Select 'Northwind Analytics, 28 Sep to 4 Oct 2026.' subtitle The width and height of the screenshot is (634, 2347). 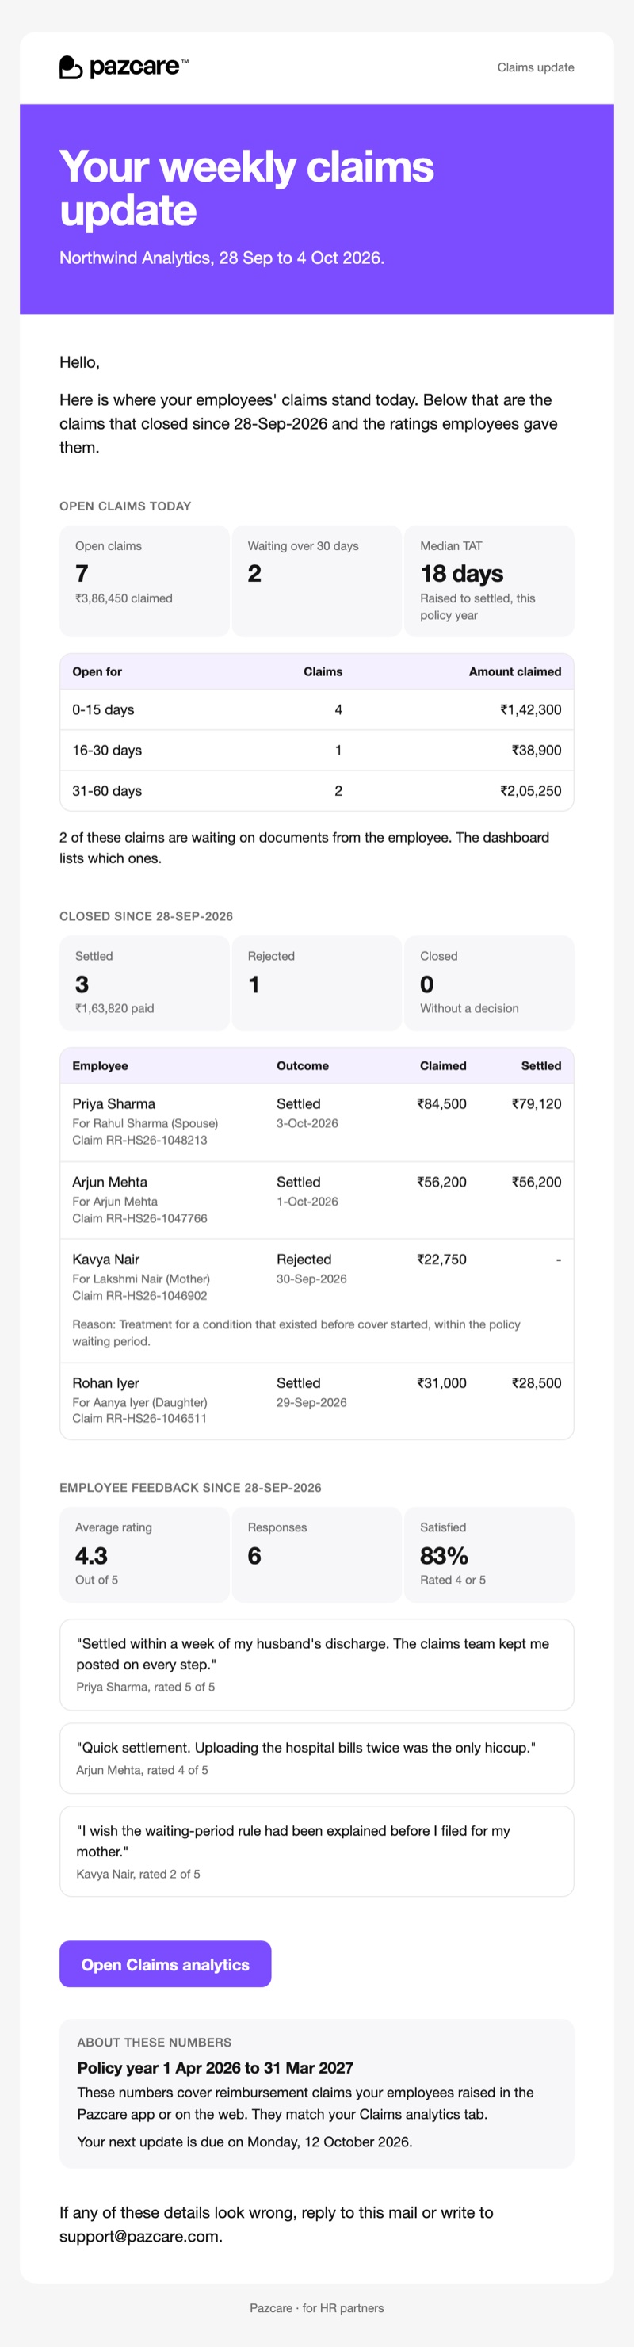pyautogui.click(x=222, y=258)
